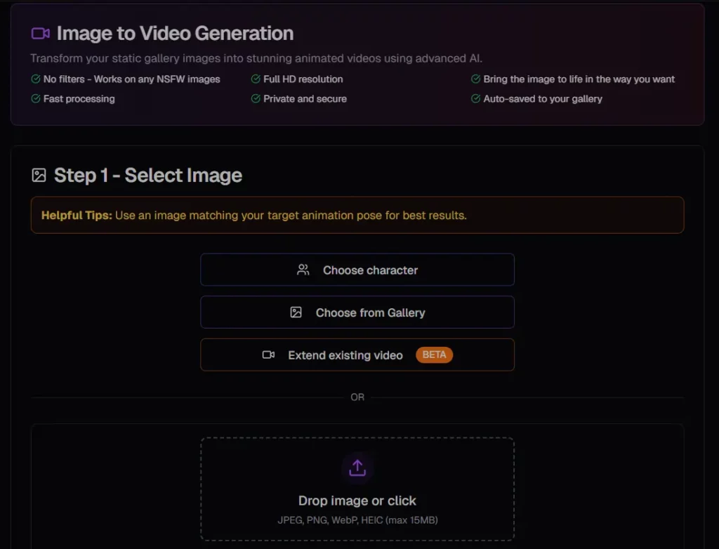The width and height of the screenshot is (719, 549).
Task: Click the 'Transform your static gallery images' description
Action: click(x=256, y=58)
